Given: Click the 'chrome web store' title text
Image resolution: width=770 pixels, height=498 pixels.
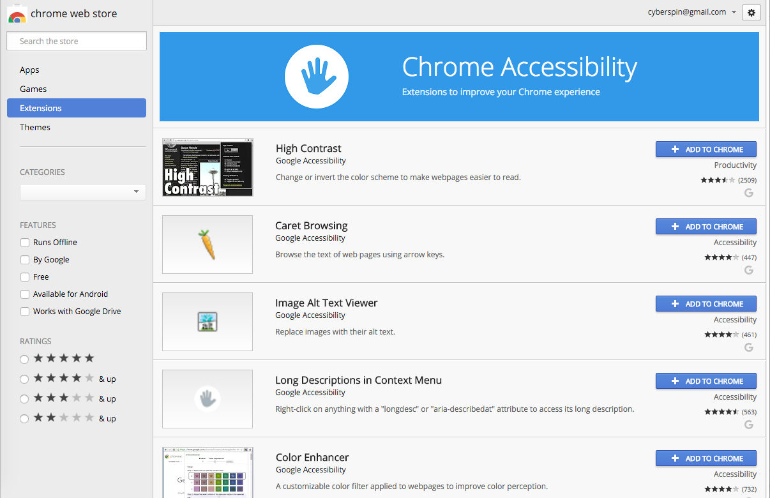Looking at the screenshot, I should (74, 13).
